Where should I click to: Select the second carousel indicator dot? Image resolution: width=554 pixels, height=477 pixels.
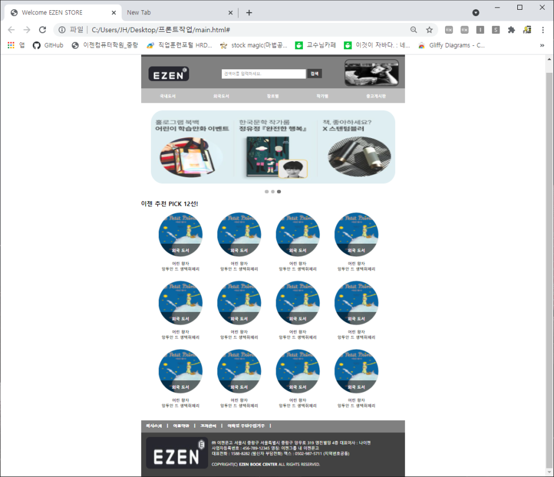click(x=273, y=191)
